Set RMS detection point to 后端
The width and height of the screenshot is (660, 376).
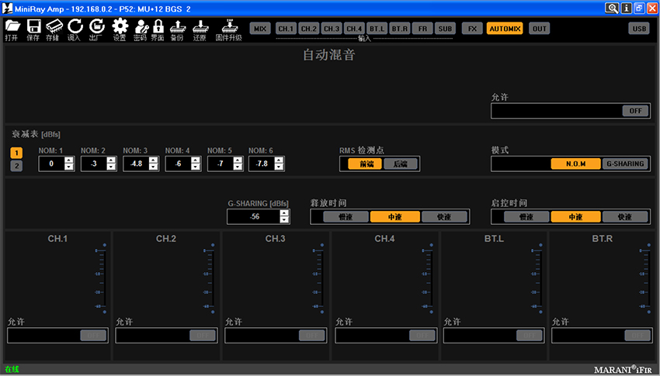tap(401, 164)
